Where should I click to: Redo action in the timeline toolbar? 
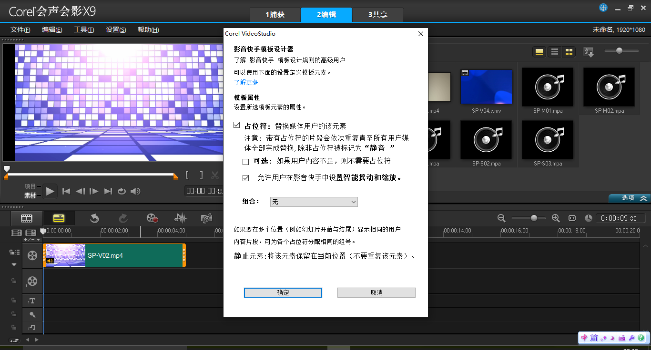point(123,218)
